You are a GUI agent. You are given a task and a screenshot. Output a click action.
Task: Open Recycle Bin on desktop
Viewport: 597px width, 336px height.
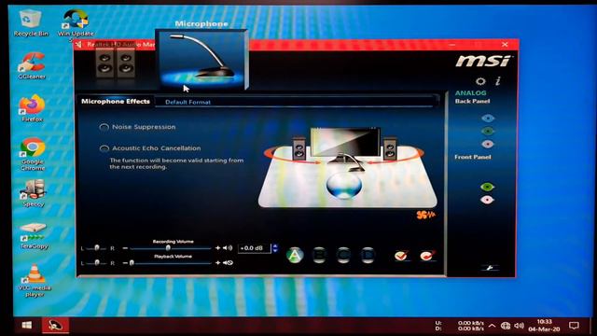tap(31, 22)
